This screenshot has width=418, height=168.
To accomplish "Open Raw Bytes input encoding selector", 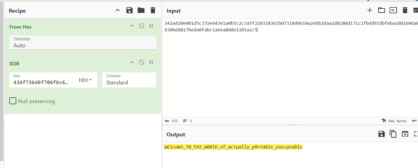I will click(x=394, y=121).
